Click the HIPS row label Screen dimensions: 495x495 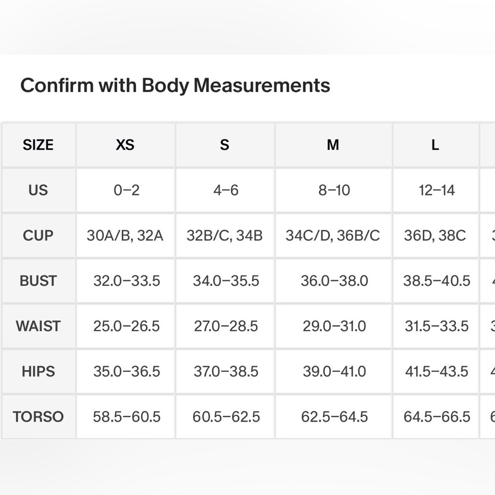pos(39,372)
